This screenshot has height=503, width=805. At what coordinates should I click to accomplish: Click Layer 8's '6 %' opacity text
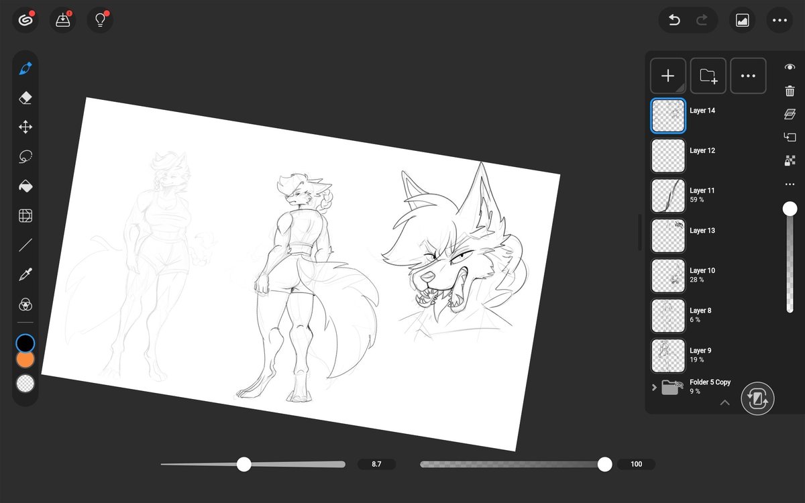[695, 320]
